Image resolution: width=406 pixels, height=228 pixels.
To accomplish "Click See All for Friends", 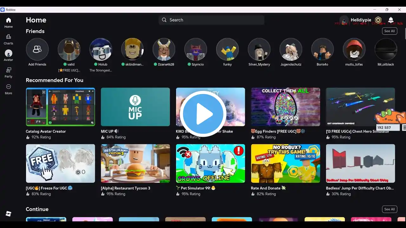I will coord(390,31).
